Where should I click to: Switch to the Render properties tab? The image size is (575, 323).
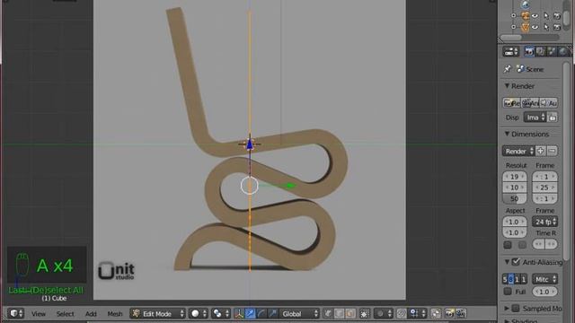pos(529,52)
